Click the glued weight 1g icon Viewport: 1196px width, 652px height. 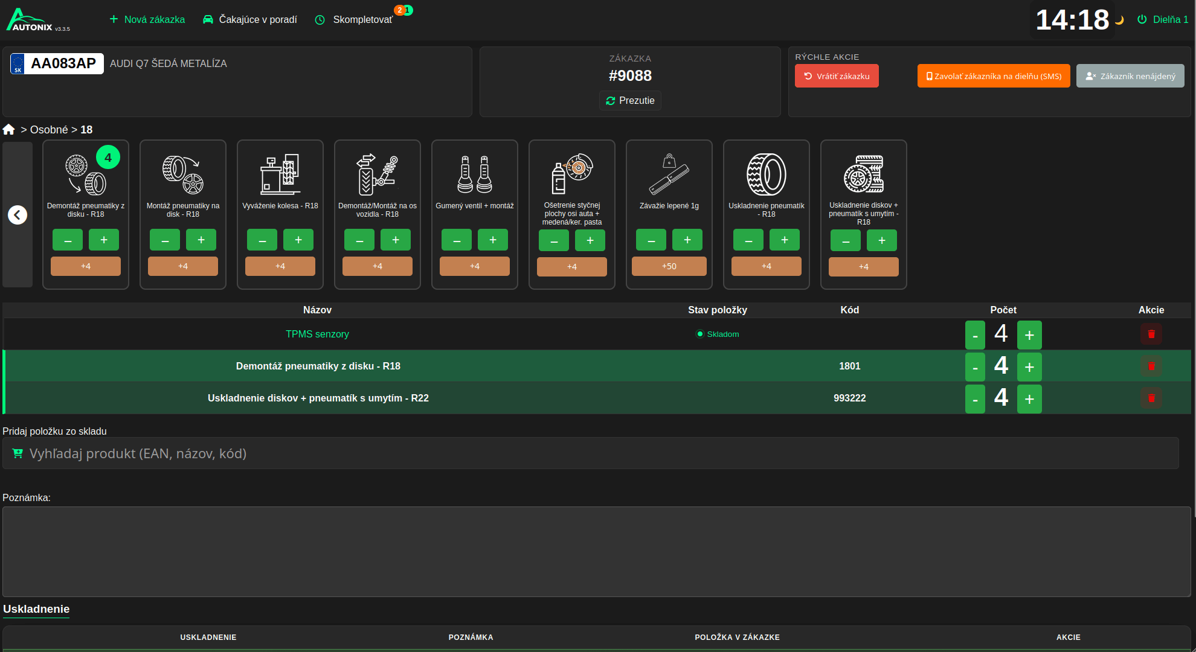[x=669, y=175]
